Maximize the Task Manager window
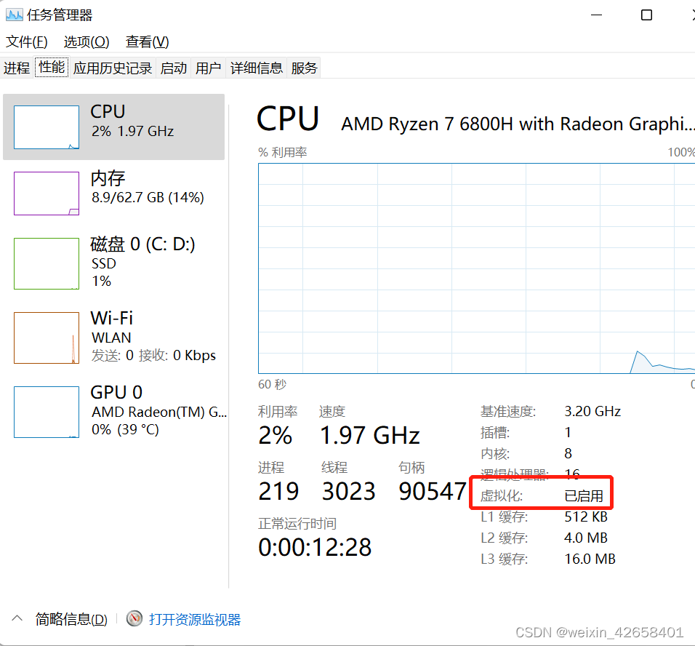The image size is (695, 646). 647,15
